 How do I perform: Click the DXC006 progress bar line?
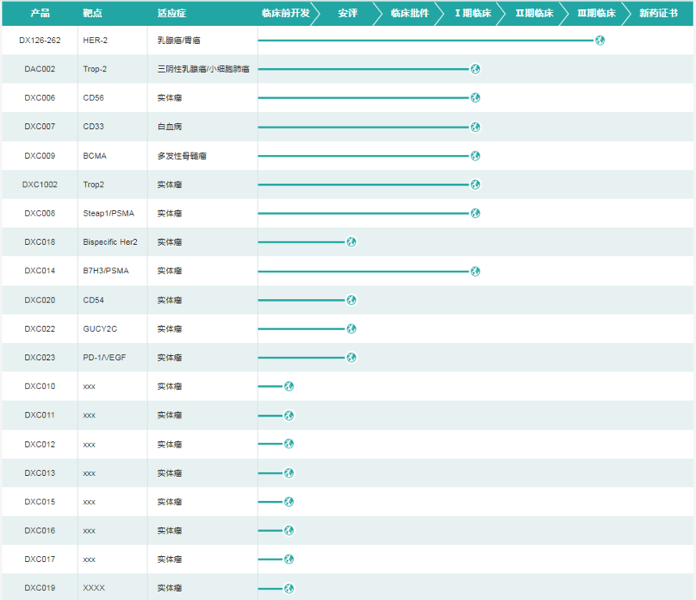[x=363, y=98]
